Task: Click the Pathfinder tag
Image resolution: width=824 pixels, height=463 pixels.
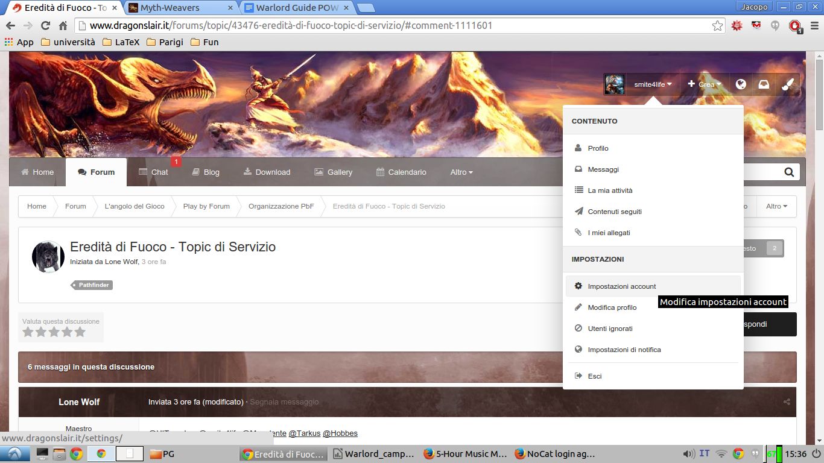Action: 92,285
